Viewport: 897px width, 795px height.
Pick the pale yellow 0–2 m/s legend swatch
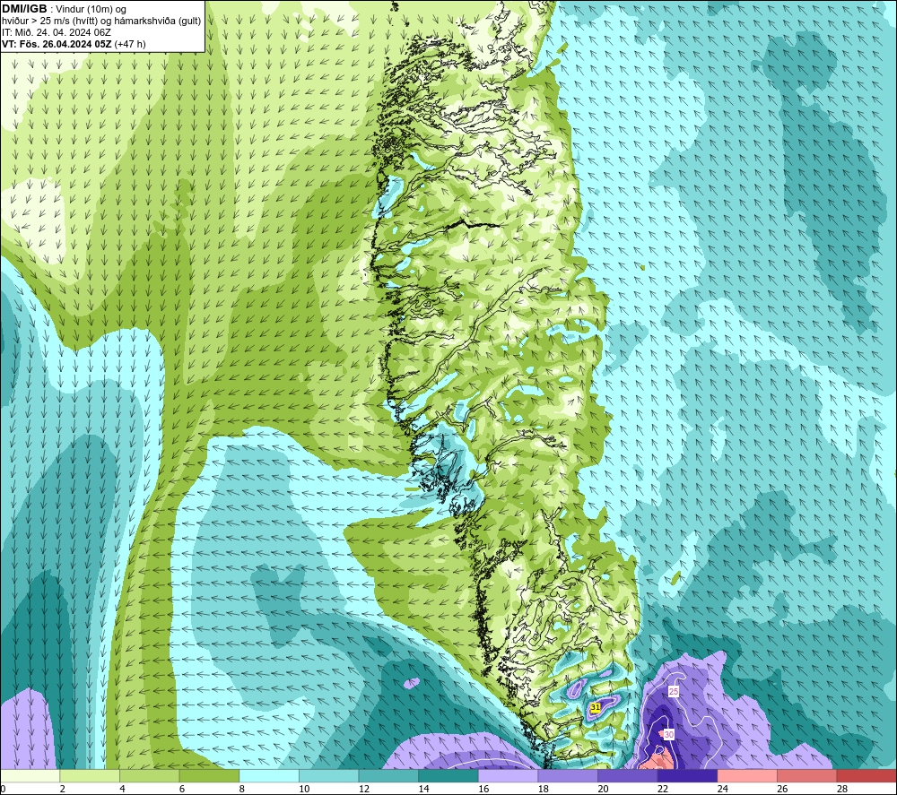click(30, 776)
